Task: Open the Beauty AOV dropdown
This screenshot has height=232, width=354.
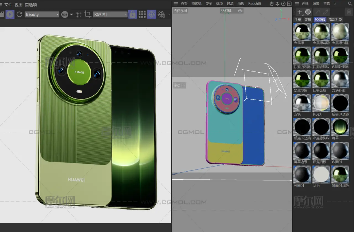Action: 42,14
